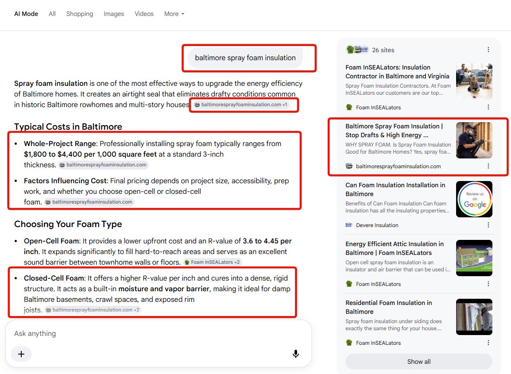Click source chip after 'closed-cell foam'
The width and height of the screenshot is (511, 374).
89,202
